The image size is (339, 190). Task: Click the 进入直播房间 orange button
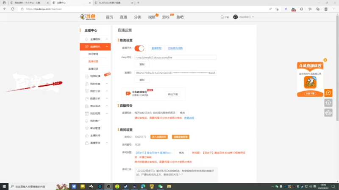click(x=159, y=137)
